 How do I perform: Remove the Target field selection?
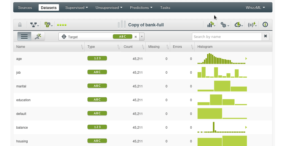pos(136,37)
